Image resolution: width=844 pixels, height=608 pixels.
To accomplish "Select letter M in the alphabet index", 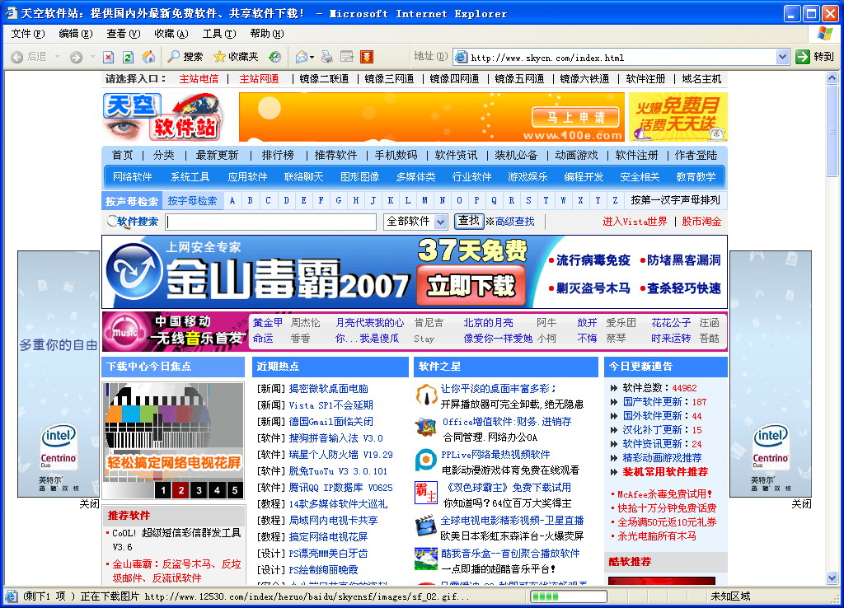I will click(x=424, y=200).
